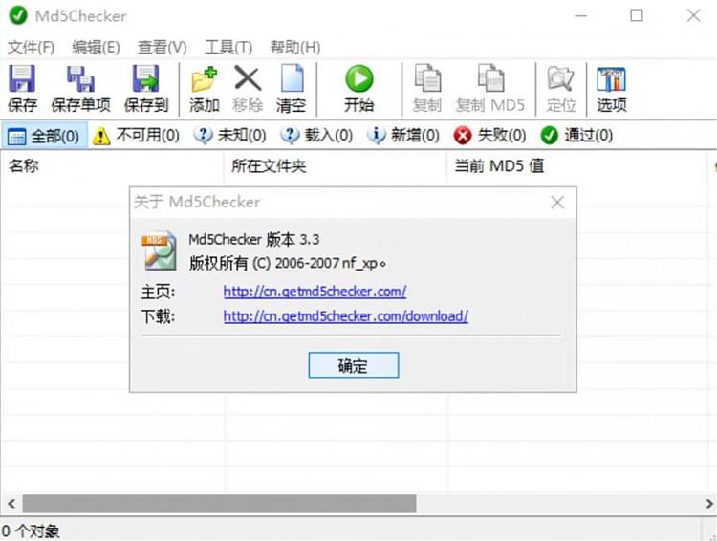The height and width of the screenshot is (541, 717).
Task: Open the 查看(V) menu
Action: pyautogui.click(x=162, y=47)
